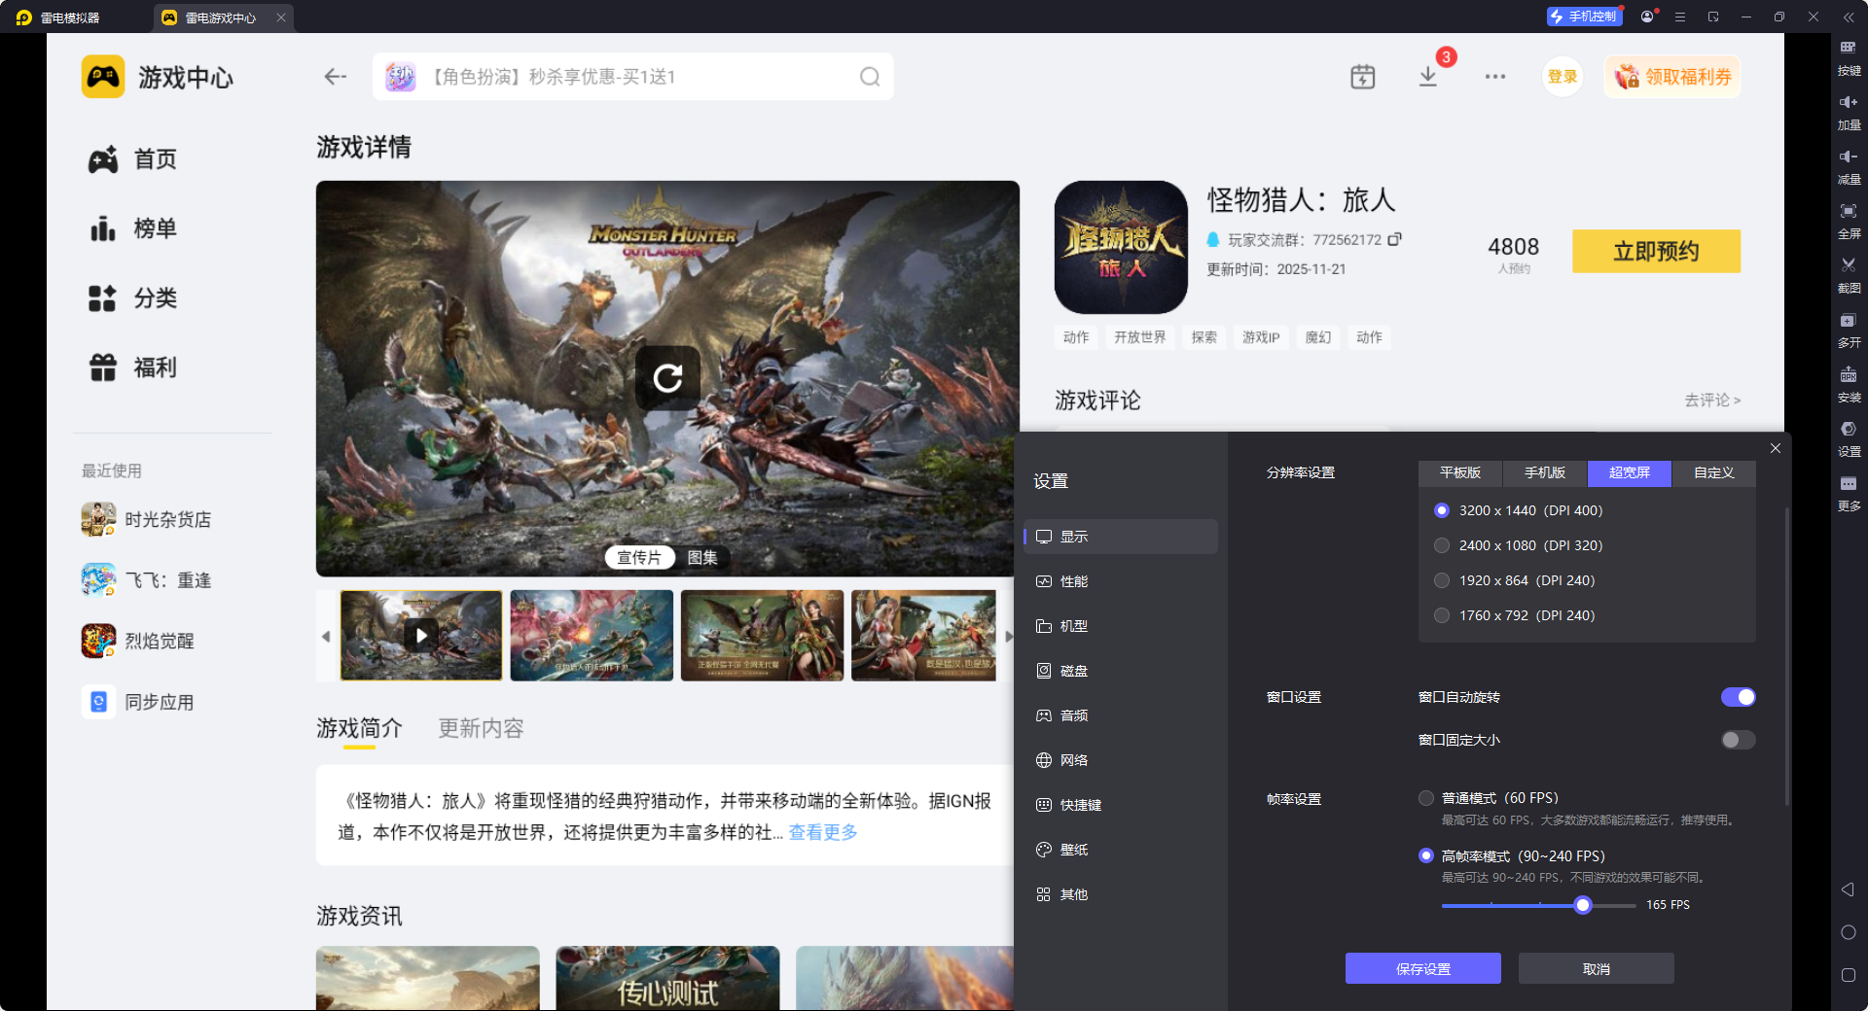Switch to 手机版 resolution tab
Viewport: 1868px width, 1011px height.
(1545, 473)
